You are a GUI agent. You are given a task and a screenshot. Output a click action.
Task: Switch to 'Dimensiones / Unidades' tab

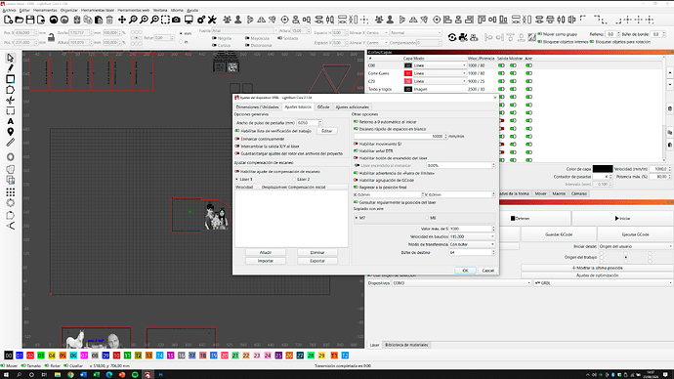tap(257, 107)
